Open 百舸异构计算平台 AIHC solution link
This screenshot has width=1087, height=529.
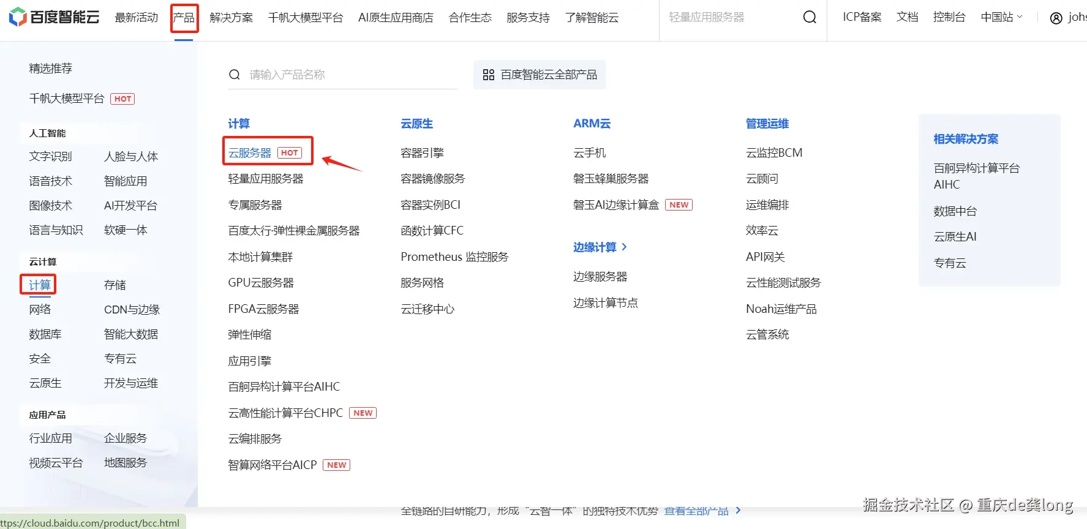pos(977,176)
